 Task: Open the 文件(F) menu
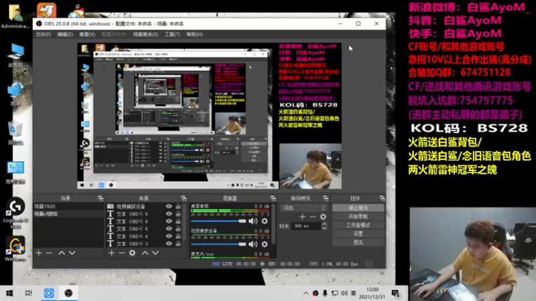click(43, 35)
